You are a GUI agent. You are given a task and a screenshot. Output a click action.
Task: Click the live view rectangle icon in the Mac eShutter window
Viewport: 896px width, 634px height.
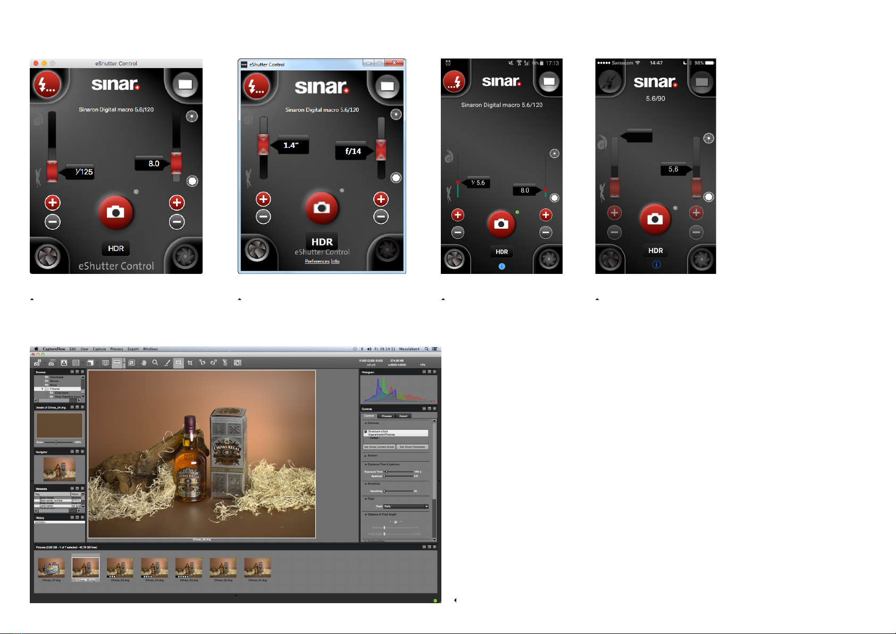(x=185, y=85)
